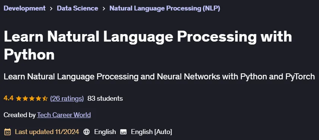Open the Development breadcrumb link
Screen dimensions: 319x140
tap(24, 8)
